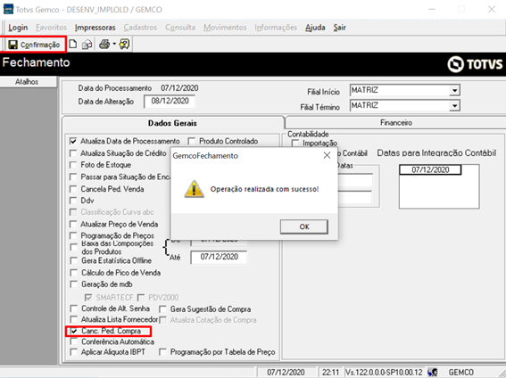Switch to the Dados Gerais tab
The height and width of the screenshot is (378, 506).
[172, 123]
